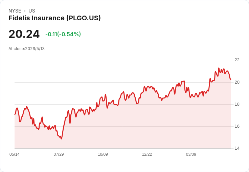Click the right end of the price line

pos(231,79)
